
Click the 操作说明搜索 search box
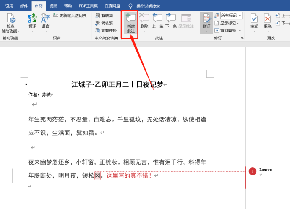coord(148,6)
